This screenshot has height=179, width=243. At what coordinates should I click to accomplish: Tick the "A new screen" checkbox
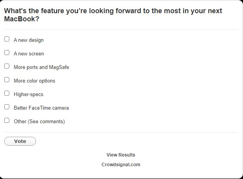pos(7,53)
